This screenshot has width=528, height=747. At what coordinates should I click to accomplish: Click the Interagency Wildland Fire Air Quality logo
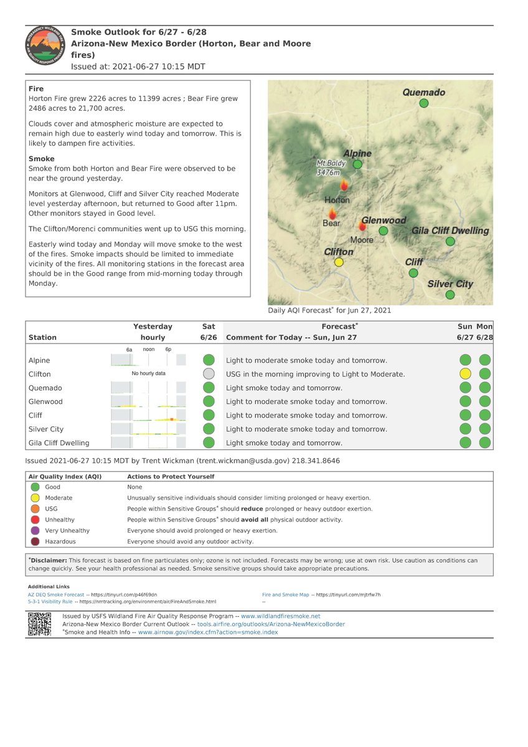pyautogui.click(x=44, y=47)
